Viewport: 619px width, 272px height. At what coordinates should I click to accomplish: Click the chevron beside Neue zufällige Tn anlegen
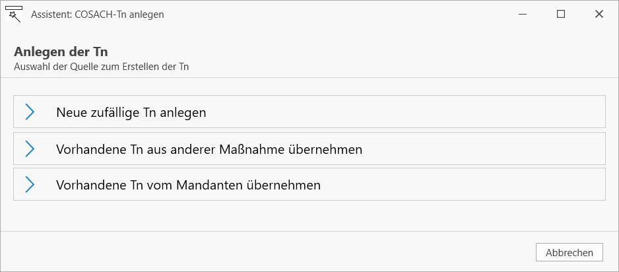click(x=30, y=112)
